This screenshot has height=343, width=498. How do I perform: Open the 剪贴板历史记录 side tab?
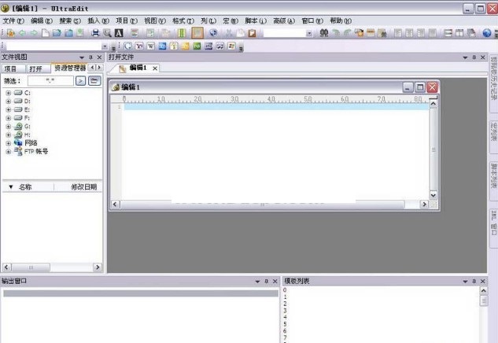click(x=493, y=83)
